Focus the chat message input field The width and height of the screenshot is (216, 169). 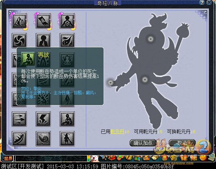click(x=51, y=159)
